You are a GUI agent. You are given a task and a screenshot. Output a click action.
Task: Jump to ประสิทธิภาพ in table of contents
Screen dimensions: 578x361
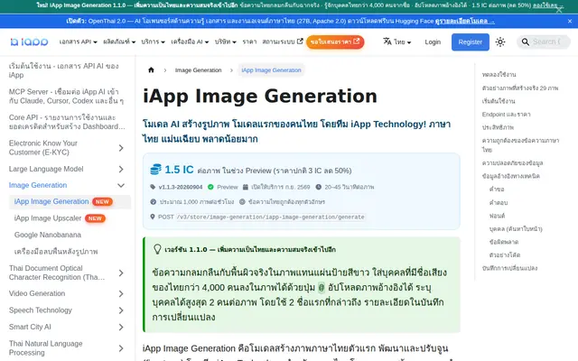coord(498,127)
